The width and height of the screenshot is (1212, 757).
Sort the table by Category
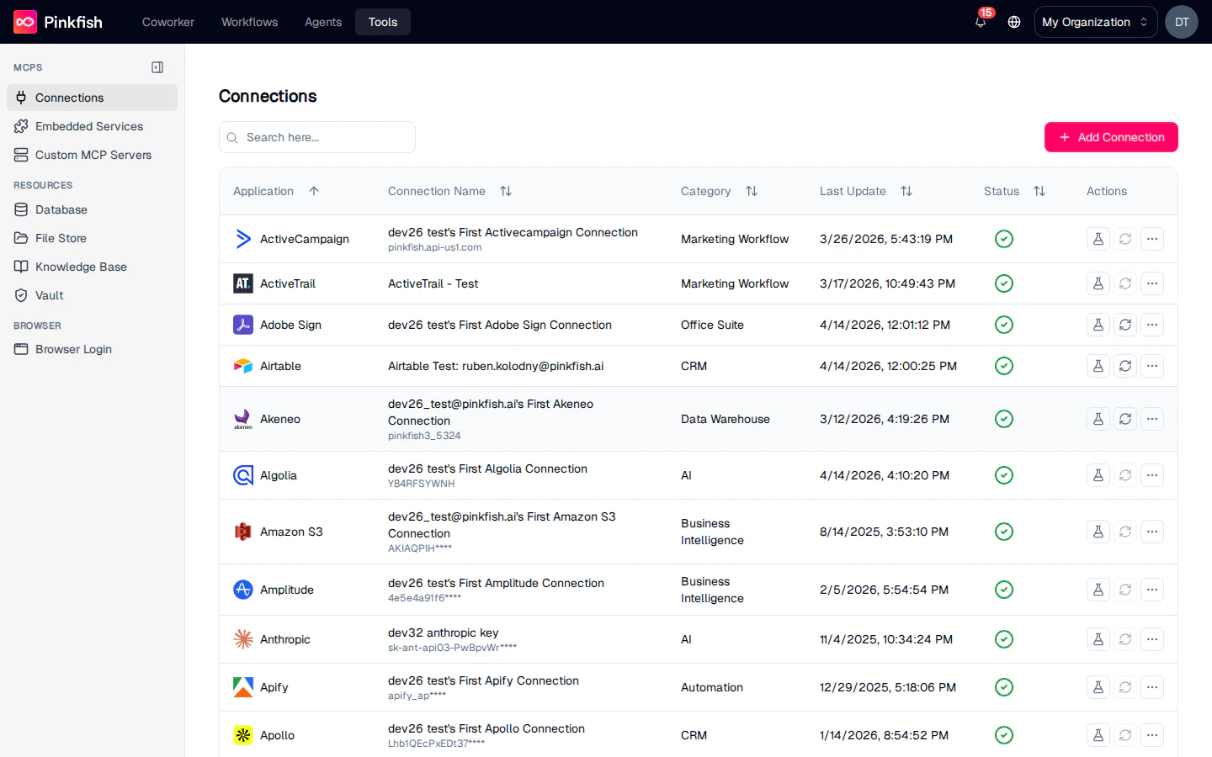click(x=751, y=191)
